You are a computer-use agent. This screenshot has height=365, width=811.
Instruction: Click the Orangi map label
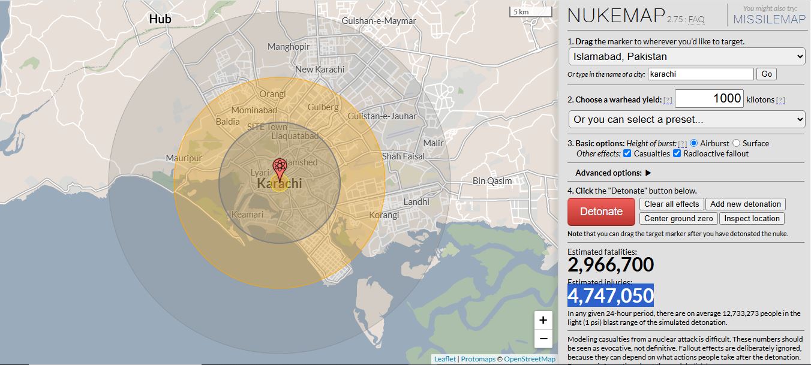coord(272,94)
